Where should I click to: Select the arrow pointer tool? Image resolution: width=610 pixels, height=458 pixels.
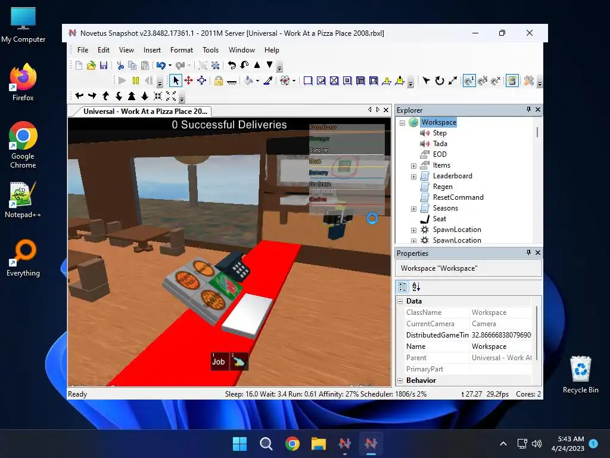tap(176, 81)
